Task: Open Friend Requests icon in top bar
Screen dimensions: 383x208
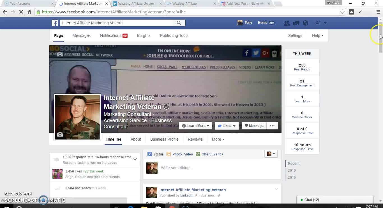Action: pyautogui.click(x=287, y=23)
